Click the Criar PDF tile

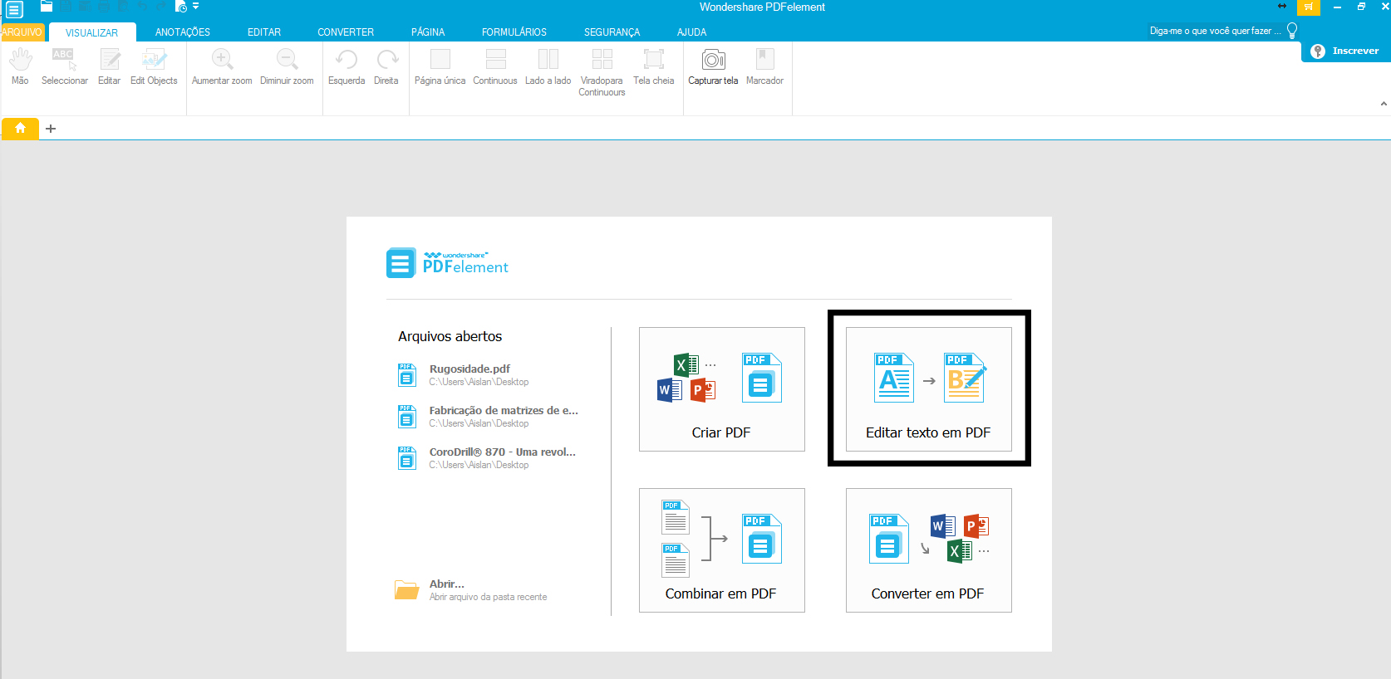[x=722, y=389]
